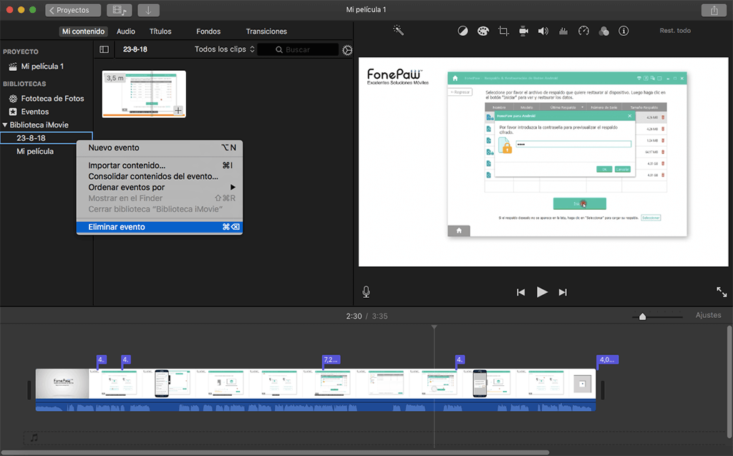The image size is (733, 456).
Task: Select the 3,5 m clip thumbnail
Action: pyautogui.click(x=144, y=94)
